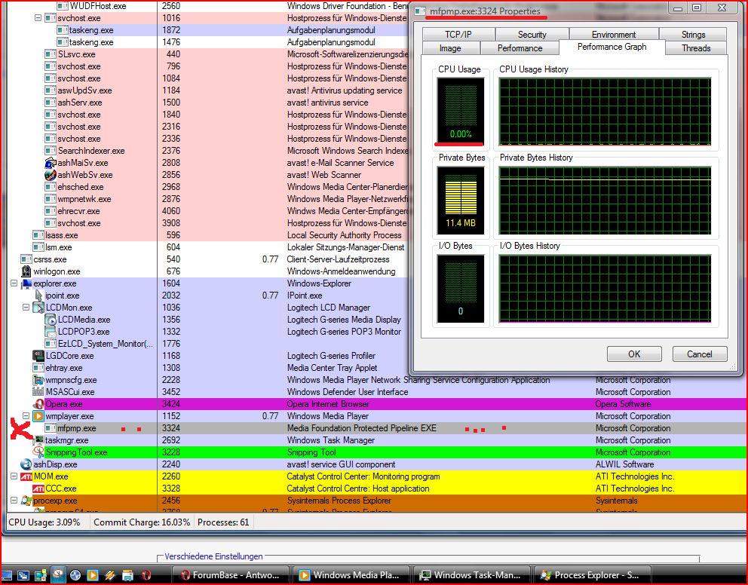Click the taskmgr.exe process icon
The image size is (748, 585).
tap(38, 440)
